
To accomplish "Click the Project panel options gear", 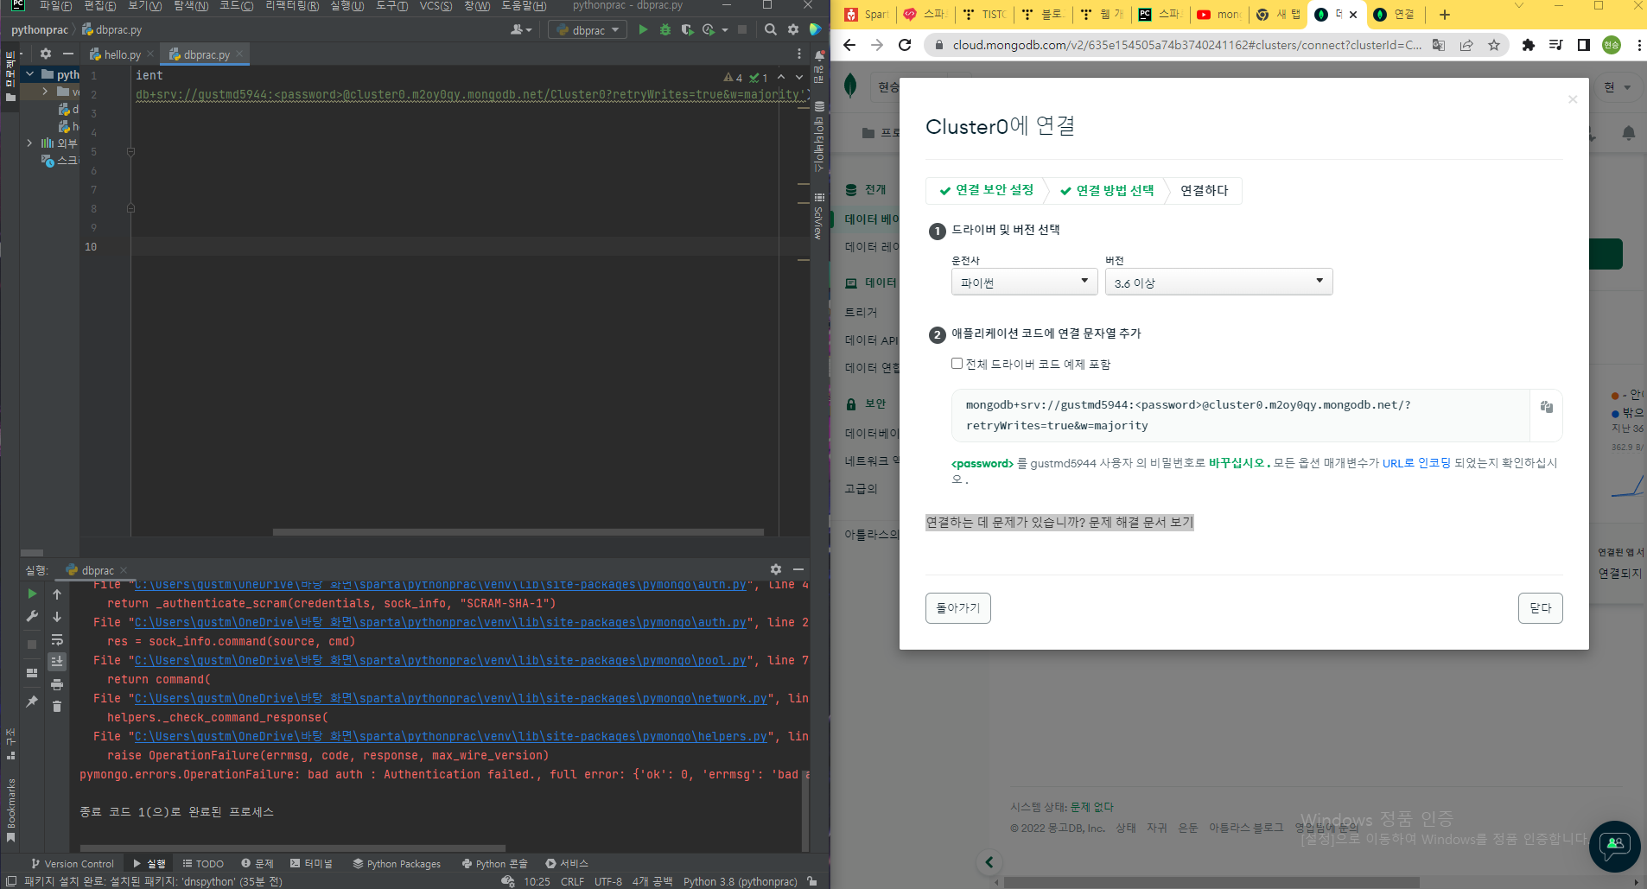I will tap(46, 54).
